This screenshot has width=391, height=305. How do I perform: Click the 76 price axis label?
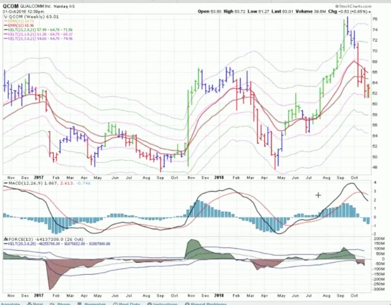click(375, 19)
